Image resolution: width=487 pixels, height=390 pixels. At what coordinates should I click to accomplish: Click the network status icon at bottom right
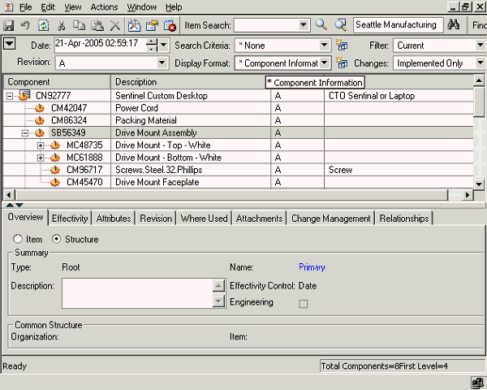(x=478, y=382)
